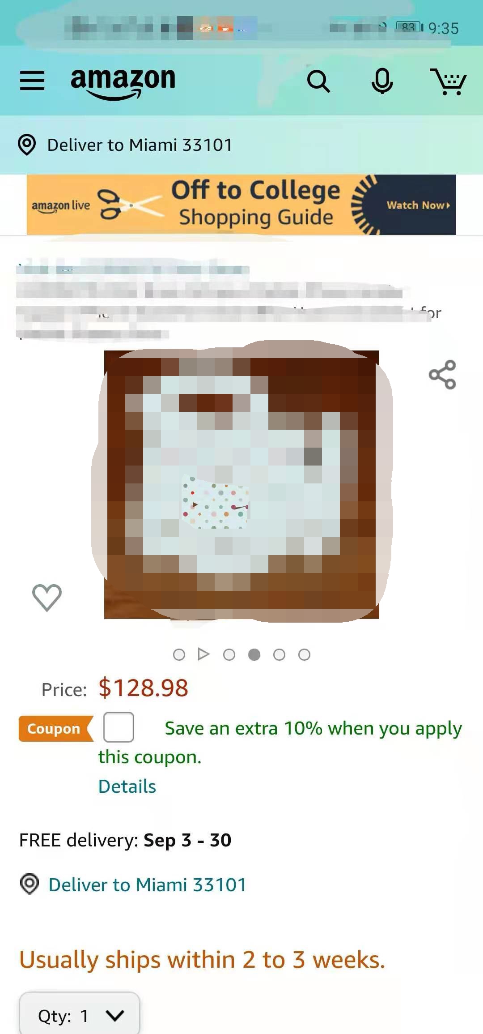Play the product video from carousel indicator
Viewport: 483px width, 1034px height.
(203, 654)
